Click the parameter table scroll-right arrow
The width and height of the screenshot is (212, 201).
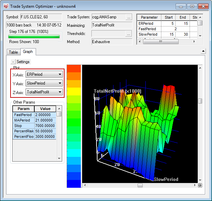coord(195,42)
